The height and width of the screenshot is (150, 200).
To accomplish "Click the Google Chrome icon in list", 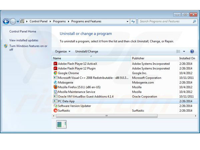I will (55, 73).
